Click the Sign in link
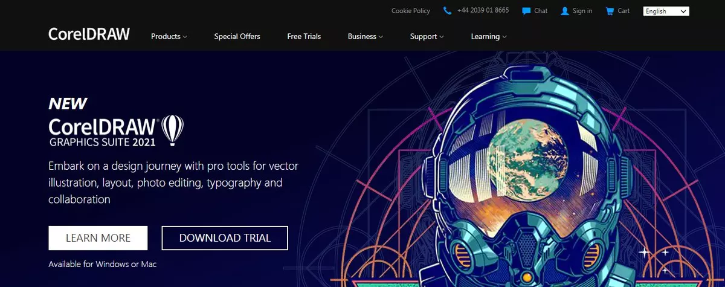The width and height of the screenshot is (725, 287). [x=582, y=11]
